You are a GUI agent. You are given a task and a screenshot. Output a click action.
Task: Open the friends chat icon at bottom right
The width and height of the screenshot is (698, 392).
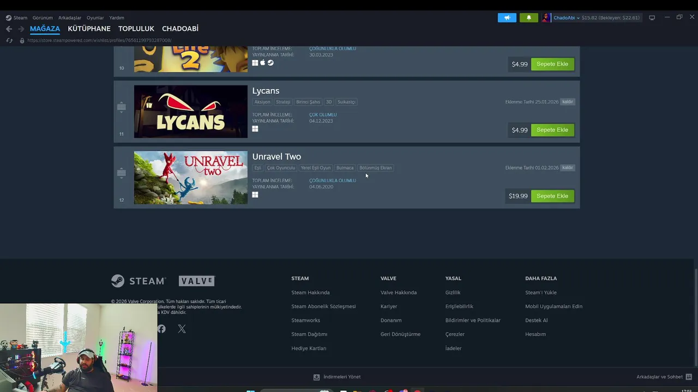[x=689, y=377]
